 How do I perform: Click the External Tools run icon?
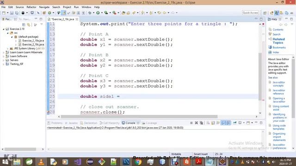(x=114, y=13)
